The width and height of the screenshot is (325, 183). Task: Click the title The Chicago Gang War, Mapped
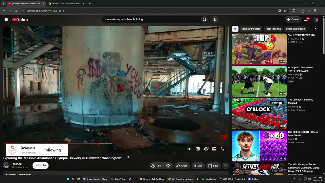pos(300,101)
